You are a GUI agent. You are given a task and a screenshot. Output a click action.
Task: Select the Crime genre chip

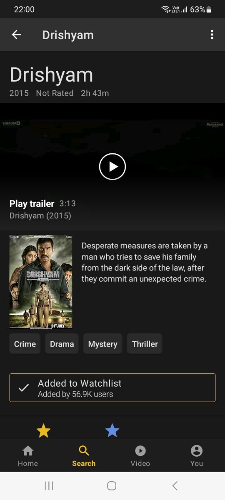pos(25,344)
